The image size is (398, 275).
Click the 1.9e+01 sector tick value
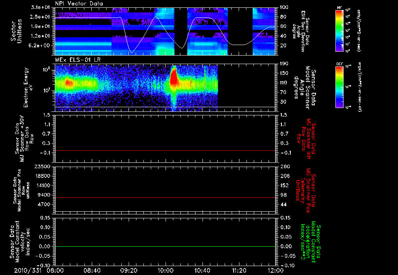[40, 26]
